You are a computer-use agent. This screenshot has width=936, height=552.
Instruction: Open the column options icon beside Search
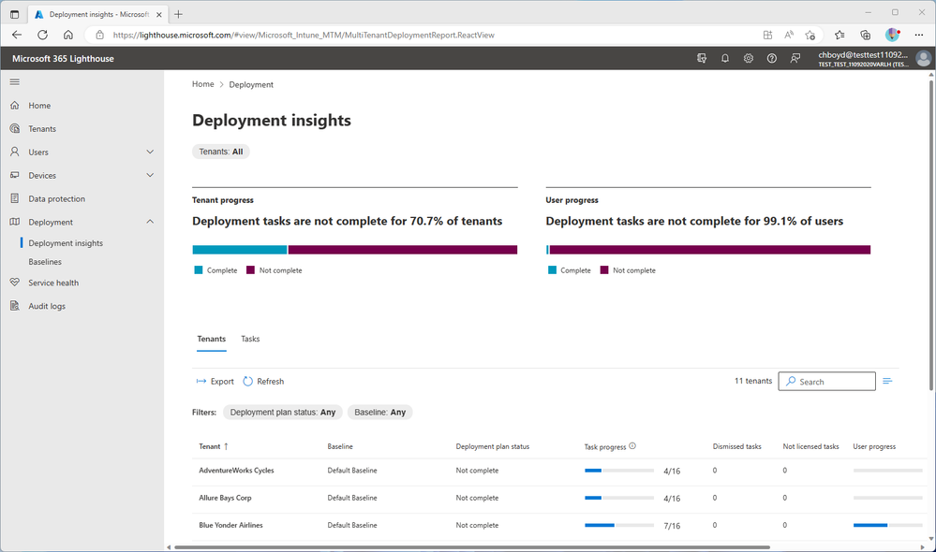coord(887,382)
